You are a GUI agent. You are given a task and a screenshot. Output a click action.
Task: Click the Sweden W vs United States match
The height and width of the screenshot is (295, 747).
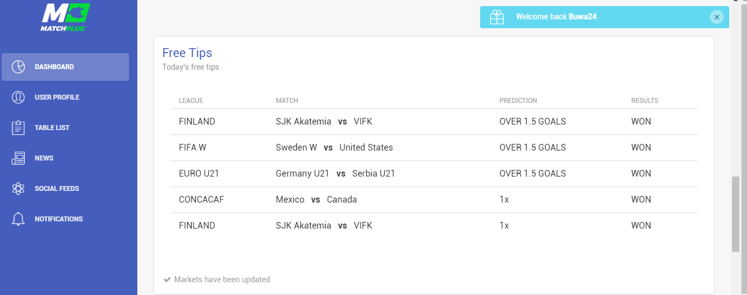tap(334, 148)
